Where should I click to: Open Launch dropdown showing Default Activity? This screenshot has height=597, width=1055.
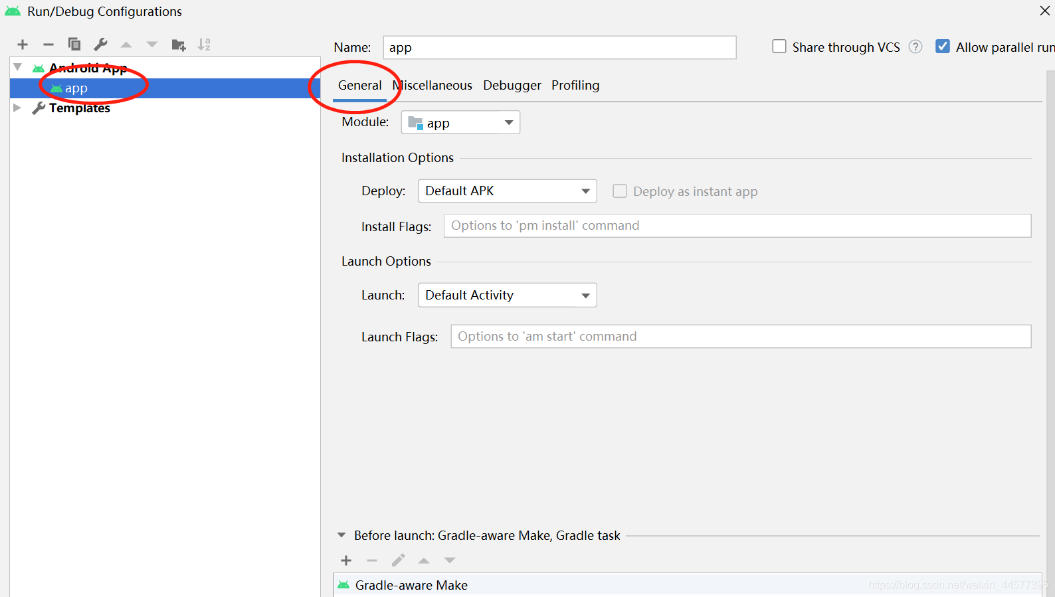(507, 295)
